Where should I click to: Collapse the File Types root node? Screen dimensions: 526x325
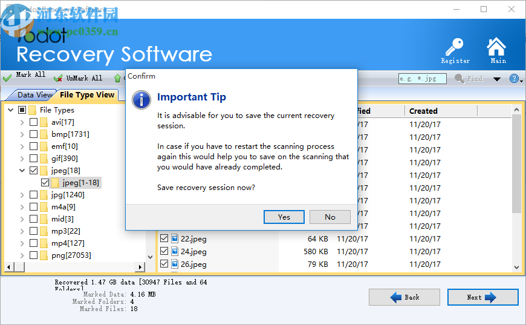10,110
